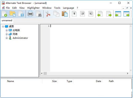The width and height of the screenshot is (133, 98).
Task: Select 桌面 in the folder tree
Action: [x=11, y=26]
